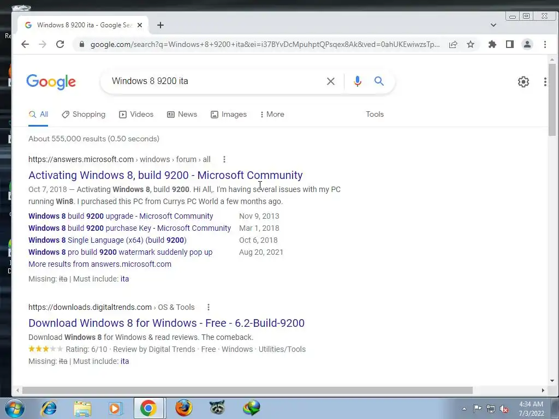Open Windows 8 build 9200 purchase Key link

(129, 228)
